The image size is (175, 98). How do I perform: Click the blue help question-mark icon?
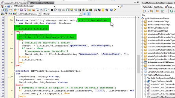pos(111,10)
